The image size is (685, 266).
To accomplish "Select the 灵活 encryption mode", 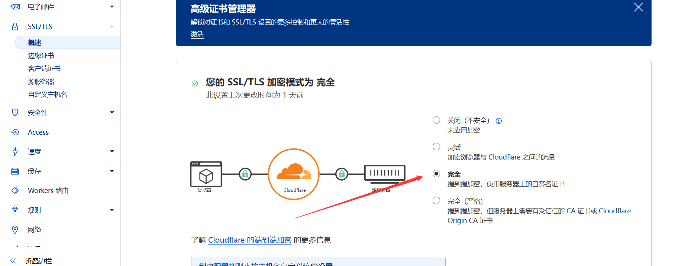I will click(x=436, y=147).
